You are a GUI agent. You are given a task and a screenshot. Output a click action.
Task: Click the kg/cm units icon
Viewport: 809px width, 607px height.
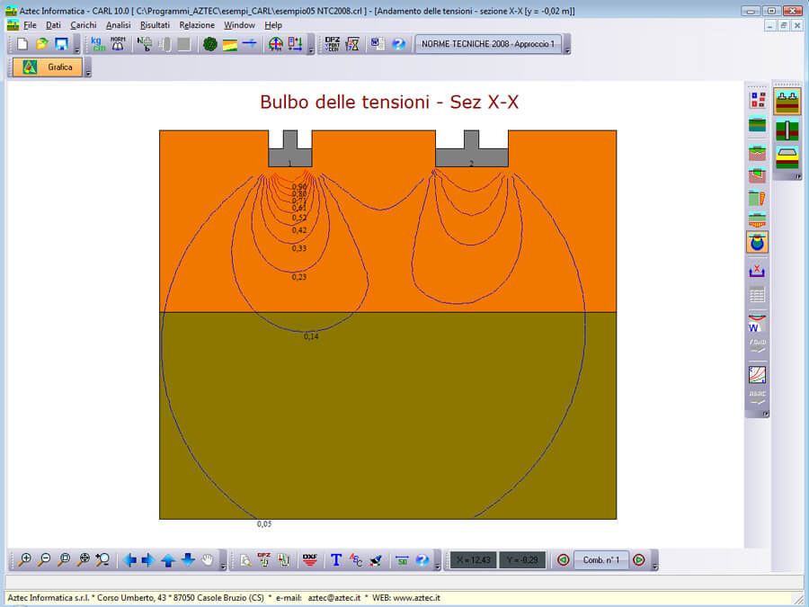click(x=98, y=44)
